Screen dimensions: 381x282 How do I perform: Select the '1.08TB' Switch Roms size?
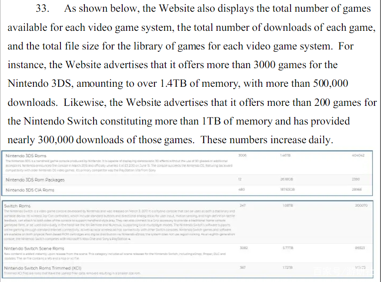(287, 205)
